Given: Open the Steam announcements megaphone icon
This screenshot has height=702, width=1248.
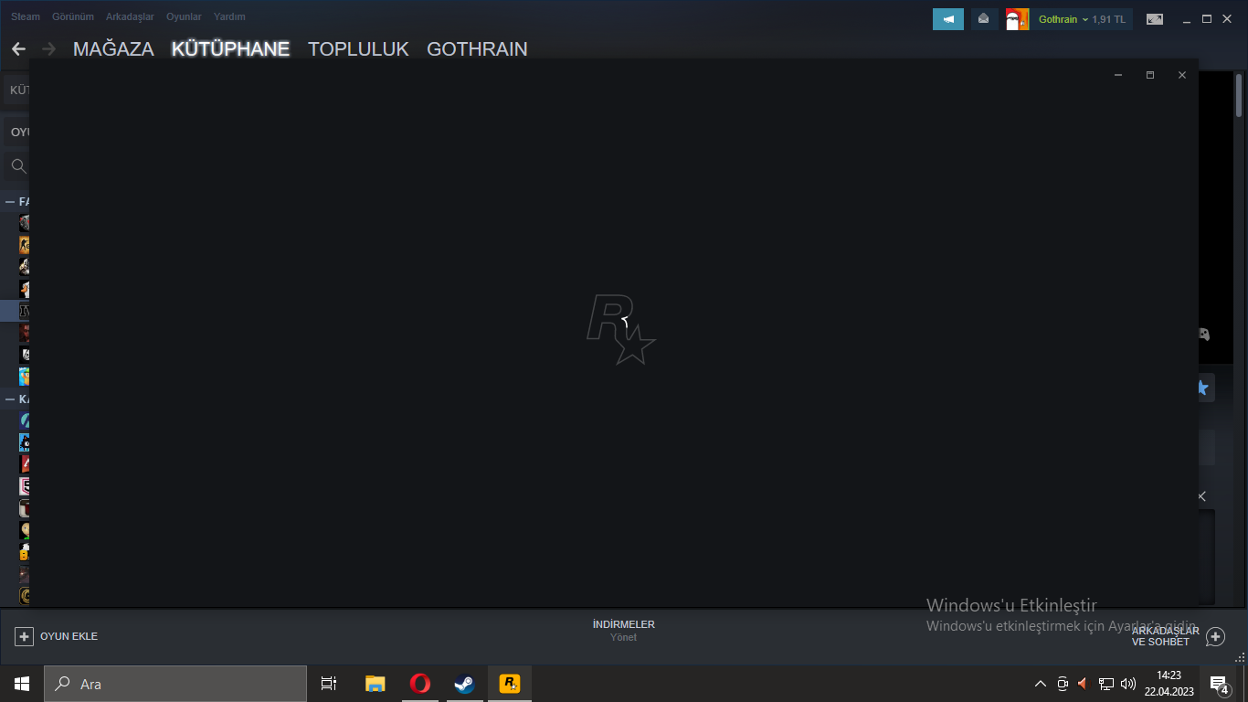Looking at the screenshot, I should coord(948,19).
